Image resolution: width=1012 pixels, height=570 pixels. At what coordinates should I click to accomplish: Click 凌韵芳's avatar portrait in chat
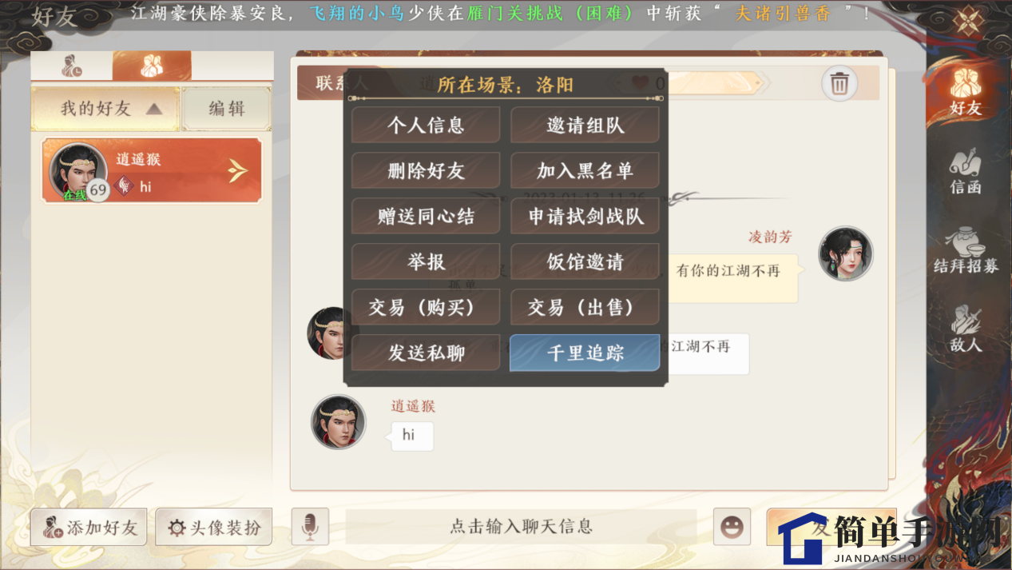click(846, 253)
